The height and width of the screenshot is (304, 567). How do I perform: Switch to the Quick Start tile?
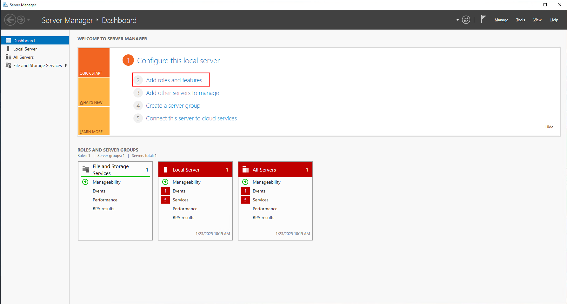[x=94, y=62]
